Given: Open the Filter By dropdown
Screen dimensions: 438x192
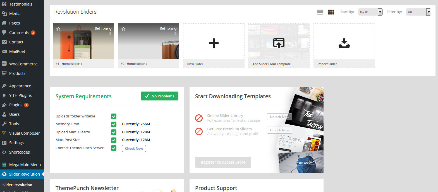Looking at the screenshot, I should (418, 12).
